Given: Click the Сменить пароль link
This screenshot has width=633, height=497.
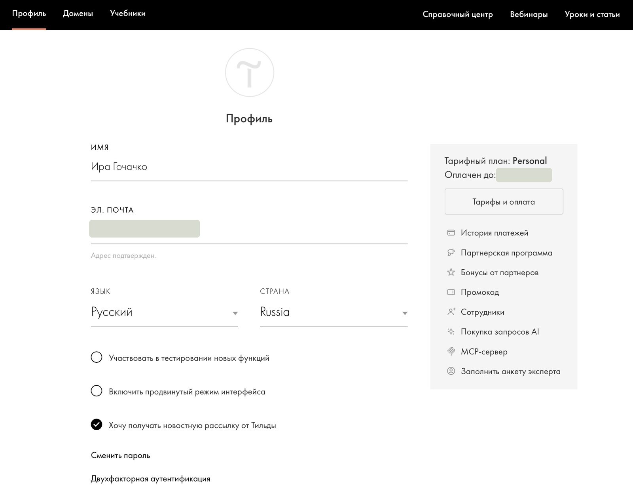Looking at the screenshot, I should pyautogui.click(x=120, y=455).
